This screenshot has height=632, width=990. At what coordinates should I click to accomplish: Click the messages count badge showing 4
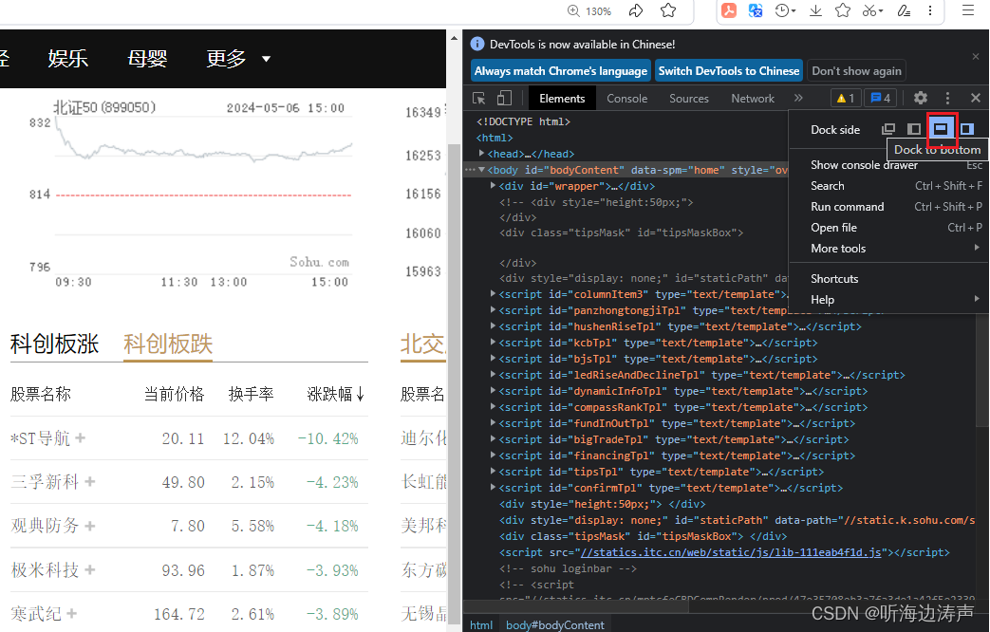[881, 98]
